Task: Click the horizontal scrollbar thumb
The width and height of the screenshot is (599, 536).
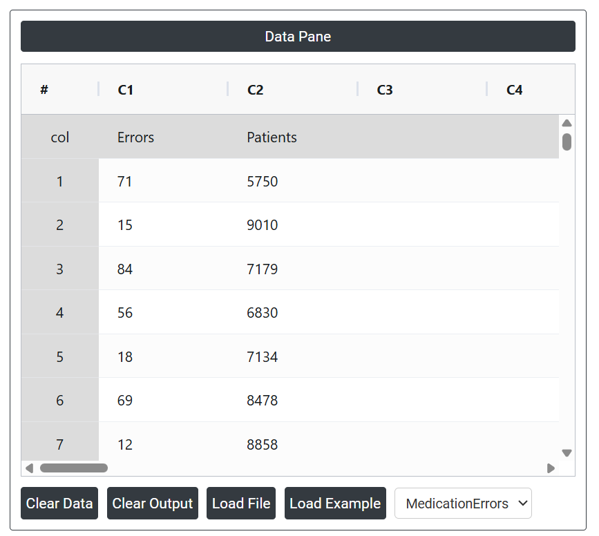Action: click(x=73, y=468)
